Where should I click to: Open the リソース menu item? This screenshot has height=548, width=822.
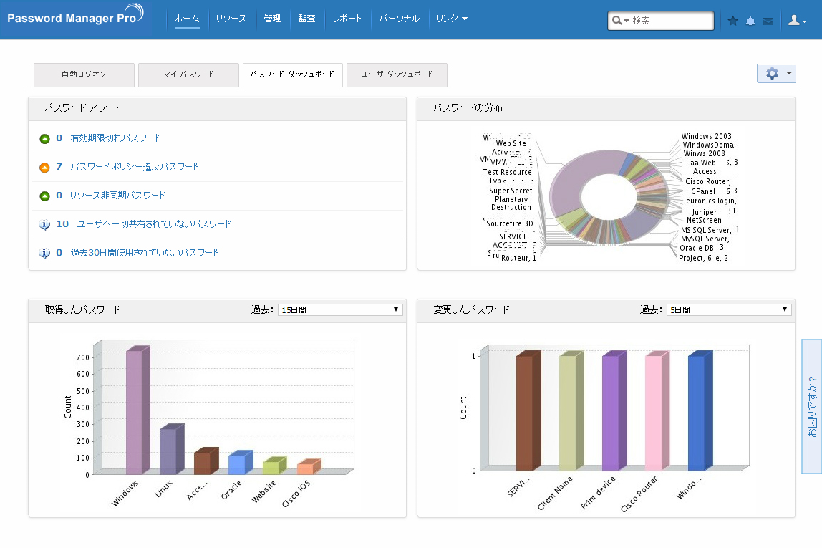click(231, 19)
